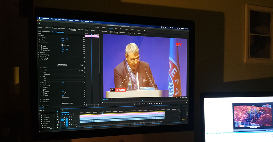This screenshot has width=273, height=142.
Task: Pick the Outline Color eyedropper
Action: [65, 93]
